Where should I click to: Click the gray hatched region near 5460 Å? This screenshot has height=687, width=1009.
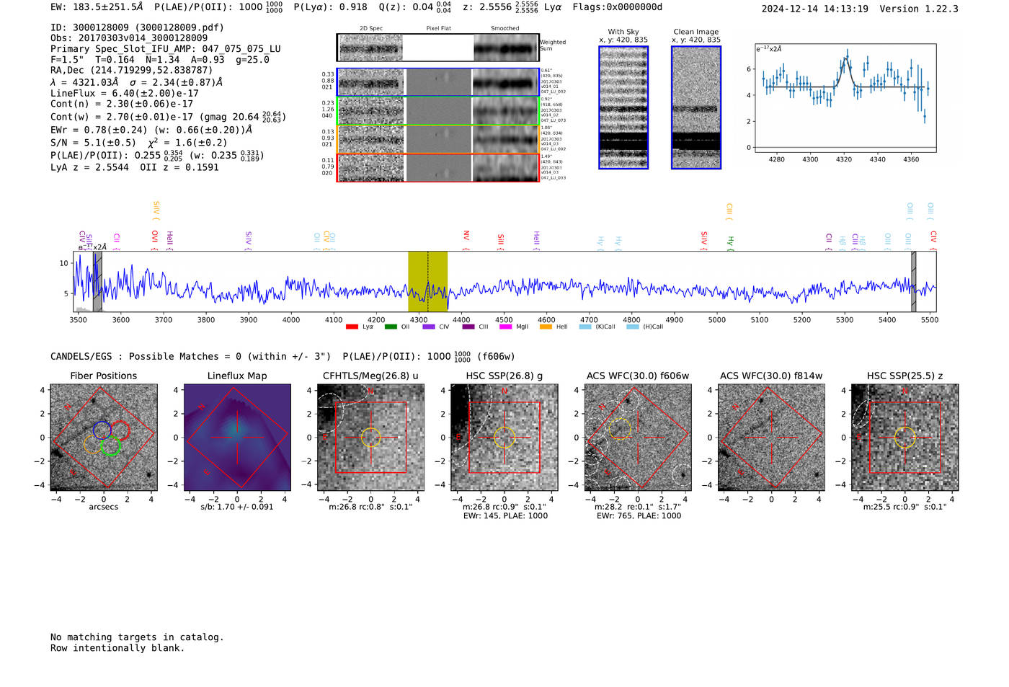914,281
